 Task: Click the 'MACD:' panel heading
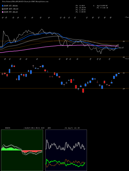(x=8, y=128)
